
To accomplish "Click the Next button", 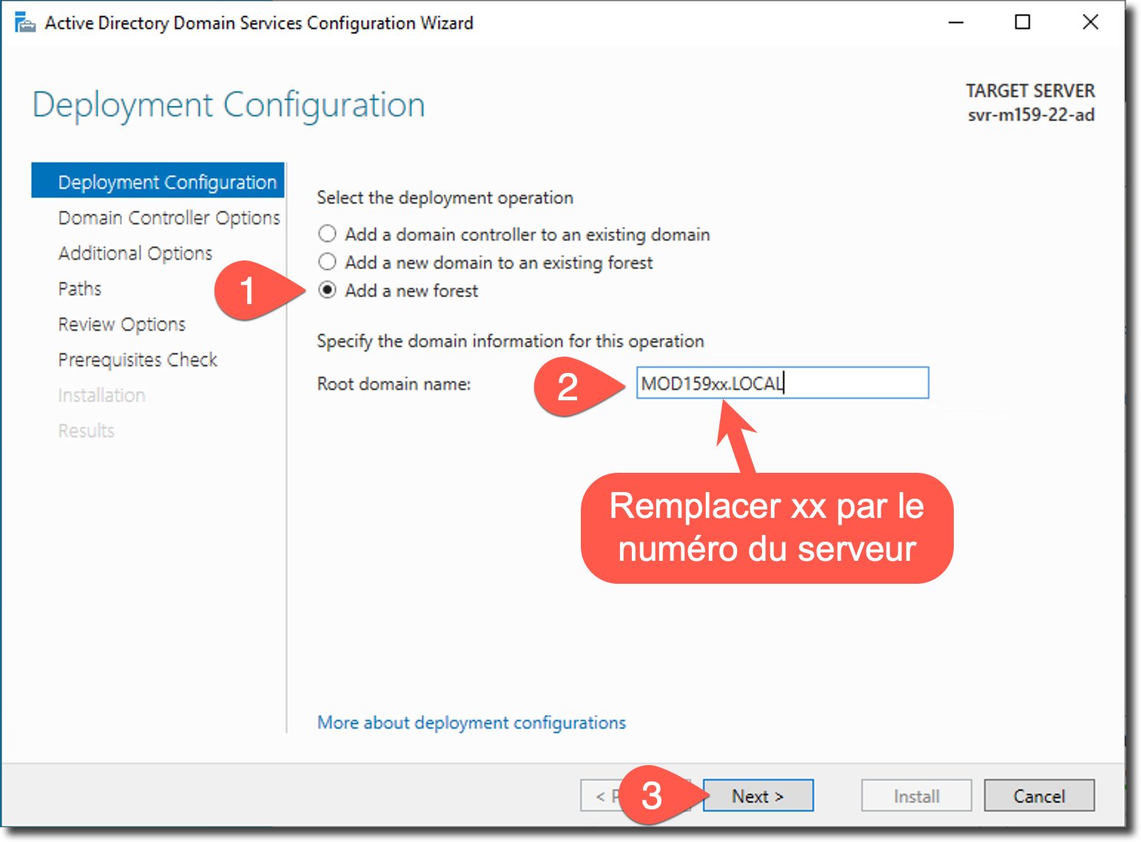I will pyautogui.click(x=758, y=796).
